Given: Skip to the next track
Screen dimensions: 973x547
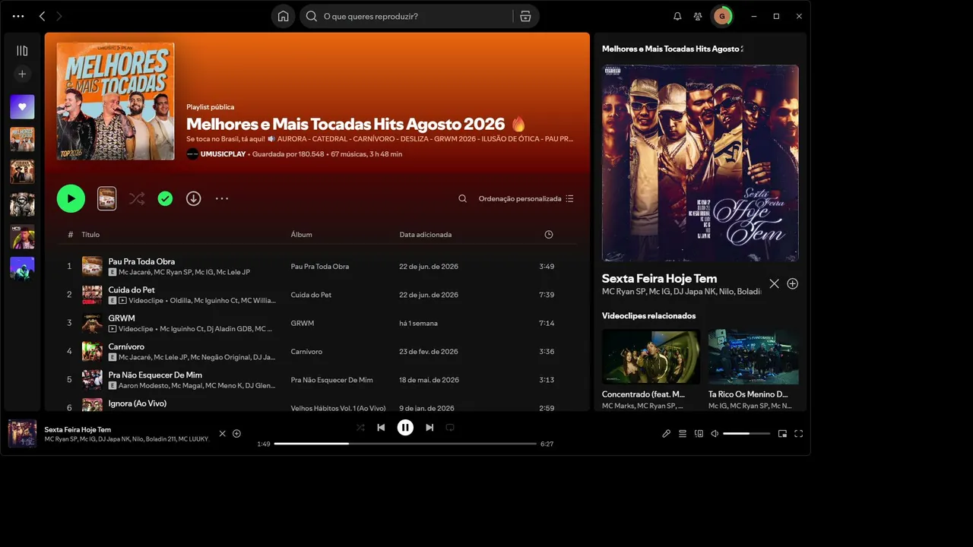Looking at the screenshot, I should click(x=429, y=428).
